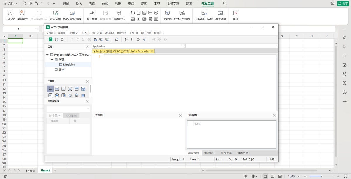The width and height of the screenshot is (351, 179).
Task: Select the pointer tool in 工具箱
Action: click(x=50, y=89)
